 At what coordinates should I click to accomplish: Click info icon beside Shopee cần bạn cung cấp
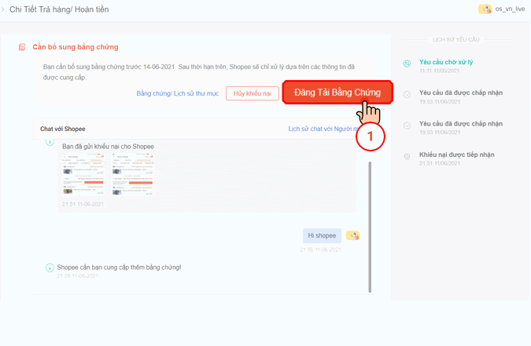[50, 268]
